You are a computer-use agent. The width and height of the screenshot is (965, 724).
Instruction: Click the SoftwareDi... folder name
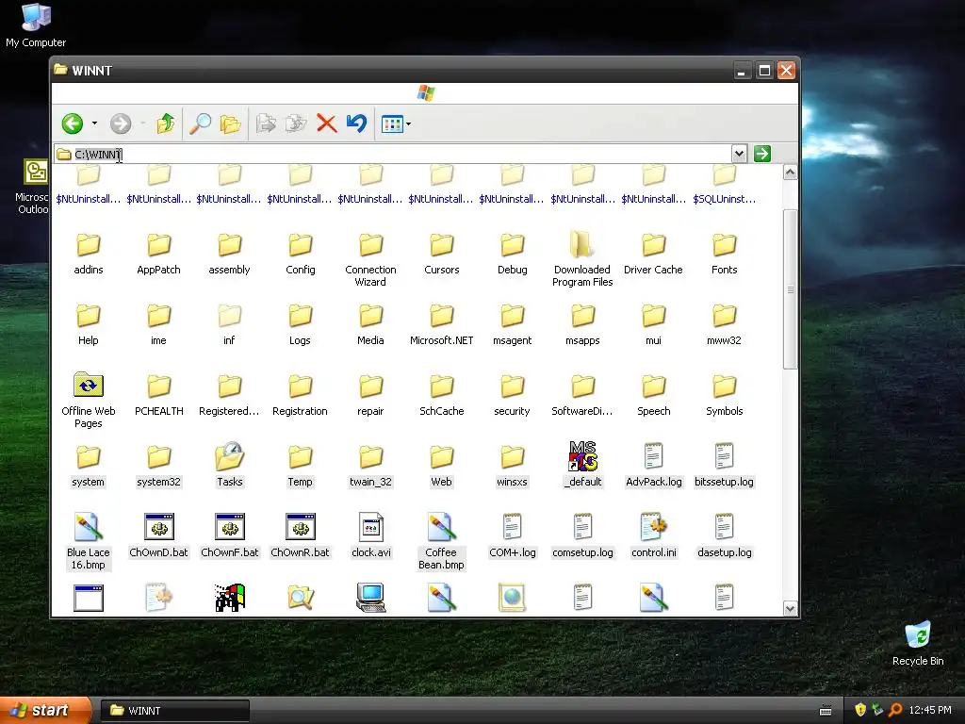click(582, 411)
